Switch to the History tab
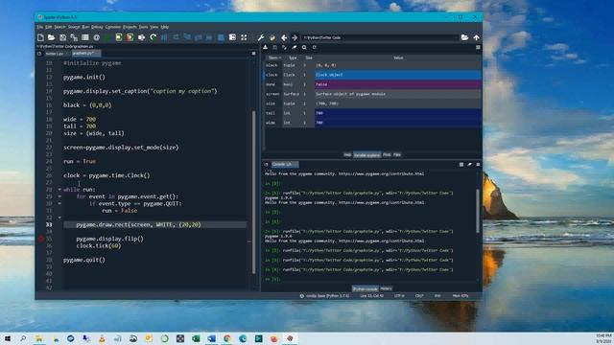The width and height of the screenshot is (614, 345). [x=386, y=288]
